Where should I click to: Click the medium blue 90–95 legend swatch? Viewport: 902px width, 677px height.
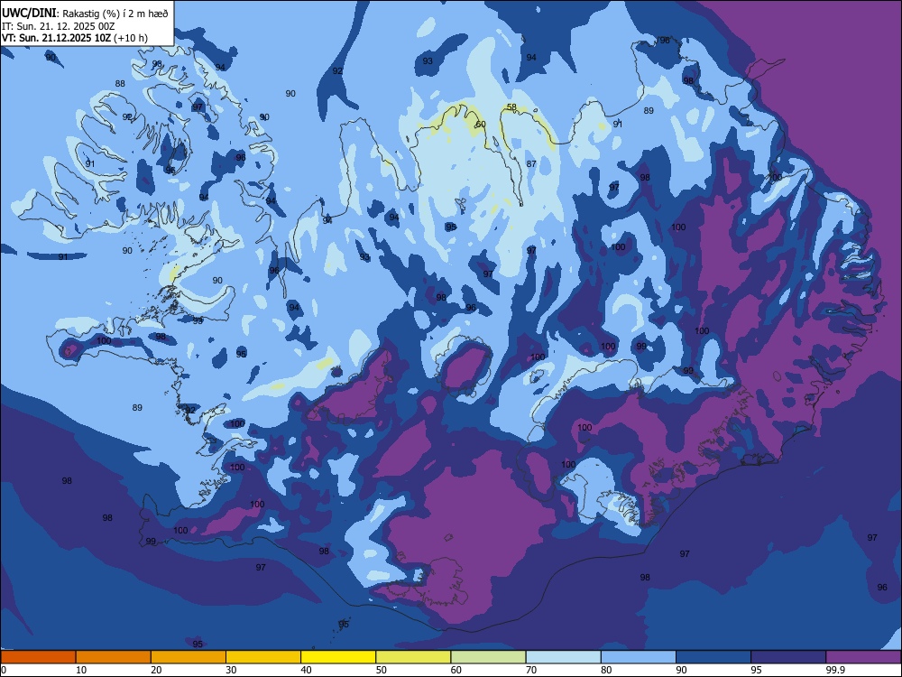[713, 657]
